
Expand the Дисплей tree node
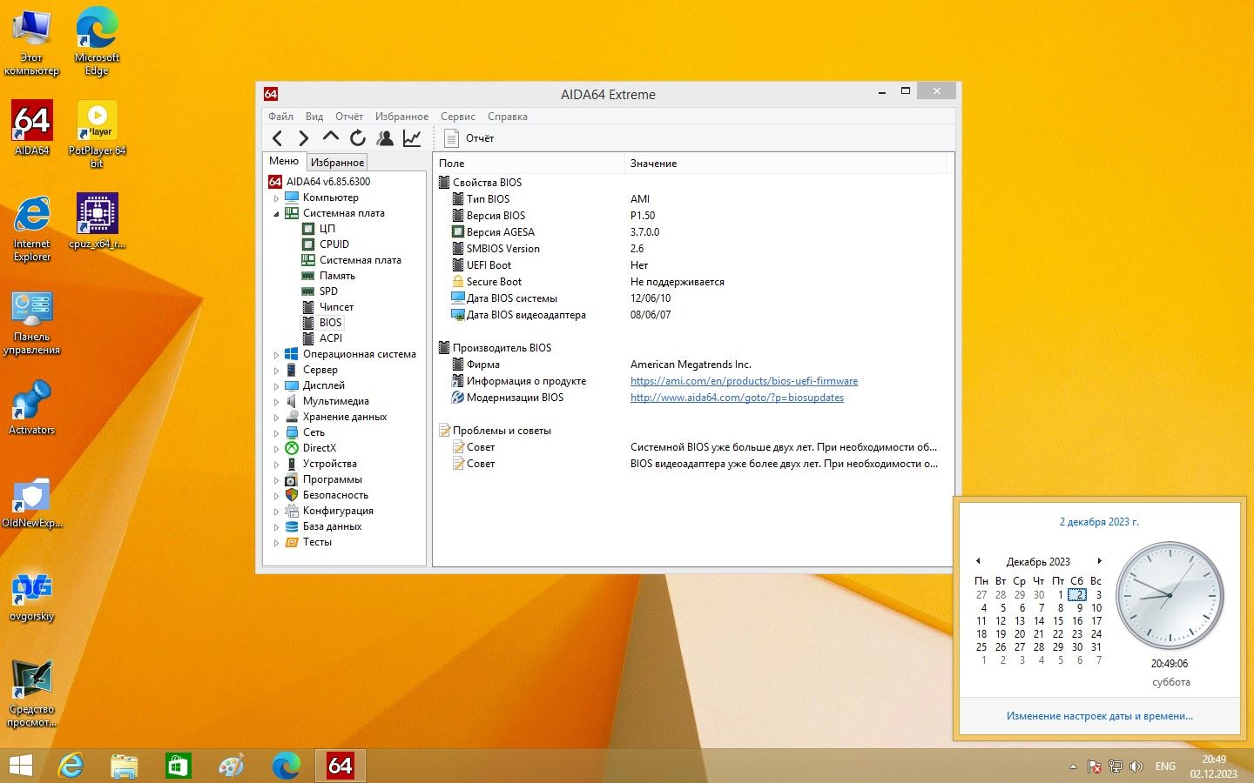tap(277, 386)
